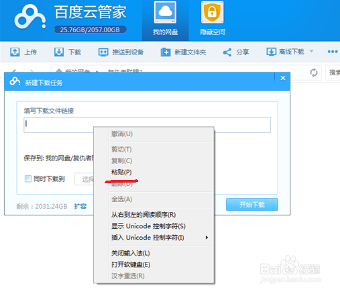Click the refresh icon in address bar
The height and width of the screenshot is (292, 340).
click(314, 72)
